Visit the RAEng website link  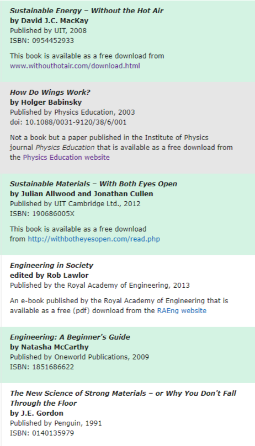(x=182, y=311)
